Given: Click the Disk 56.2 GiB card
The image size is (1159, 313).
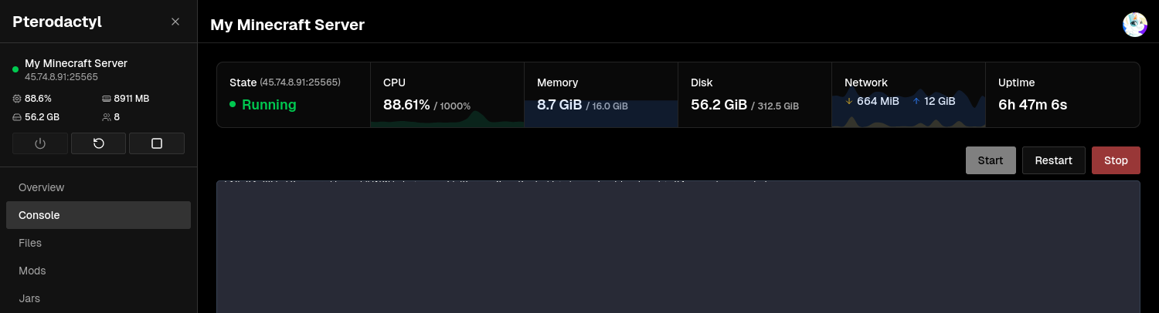Looking at the screenshot, I should tap(755, 95).
